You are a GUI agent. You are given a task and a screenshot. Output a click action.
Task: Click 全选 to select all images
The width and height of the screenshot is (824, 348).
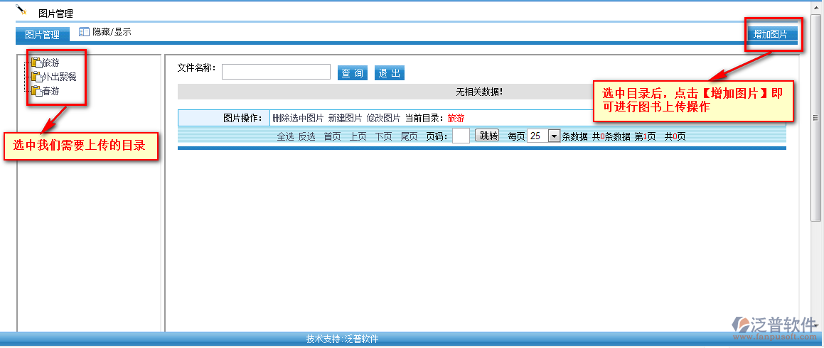285,136
